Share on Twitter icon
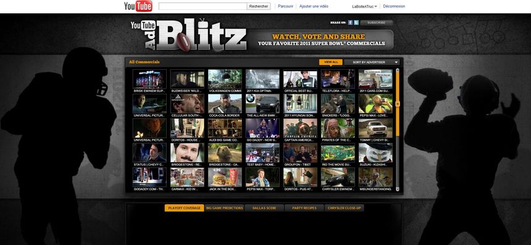Image resolution: width=531 pixels, height=245 pixels. pyautogui.click(x=356, y=23)
